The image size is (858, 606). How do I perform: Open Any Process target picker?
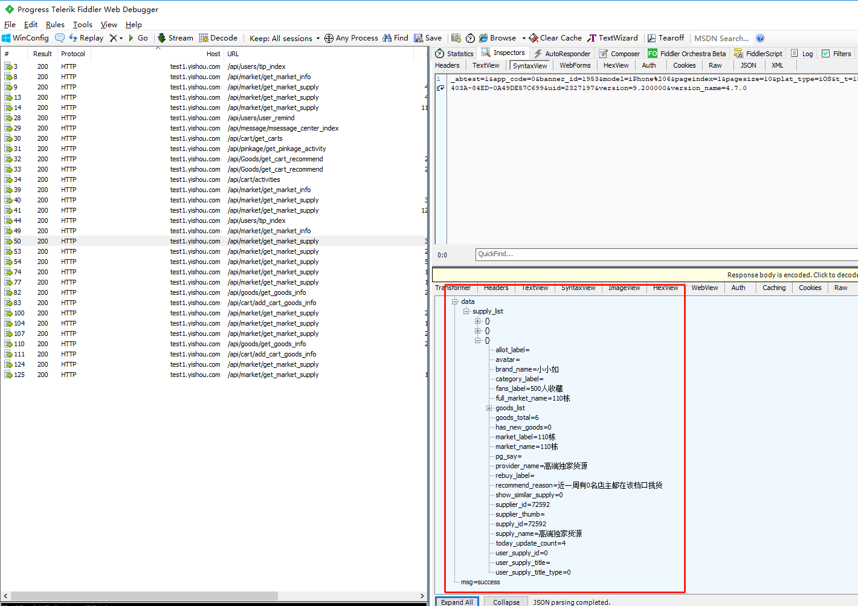pos(351,38)
